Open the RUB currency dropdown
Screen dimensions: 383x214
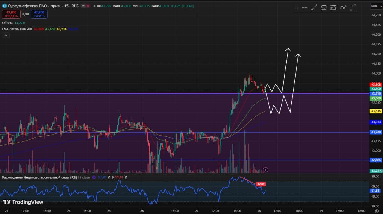pyautogui.click(x=374, y=6)
